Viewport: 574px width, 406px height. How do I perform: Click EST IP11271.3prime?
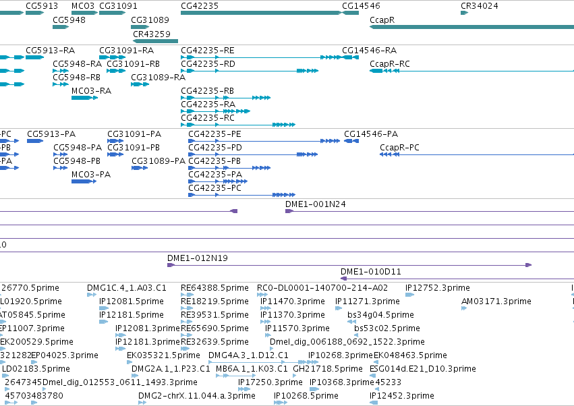point(339,308)
